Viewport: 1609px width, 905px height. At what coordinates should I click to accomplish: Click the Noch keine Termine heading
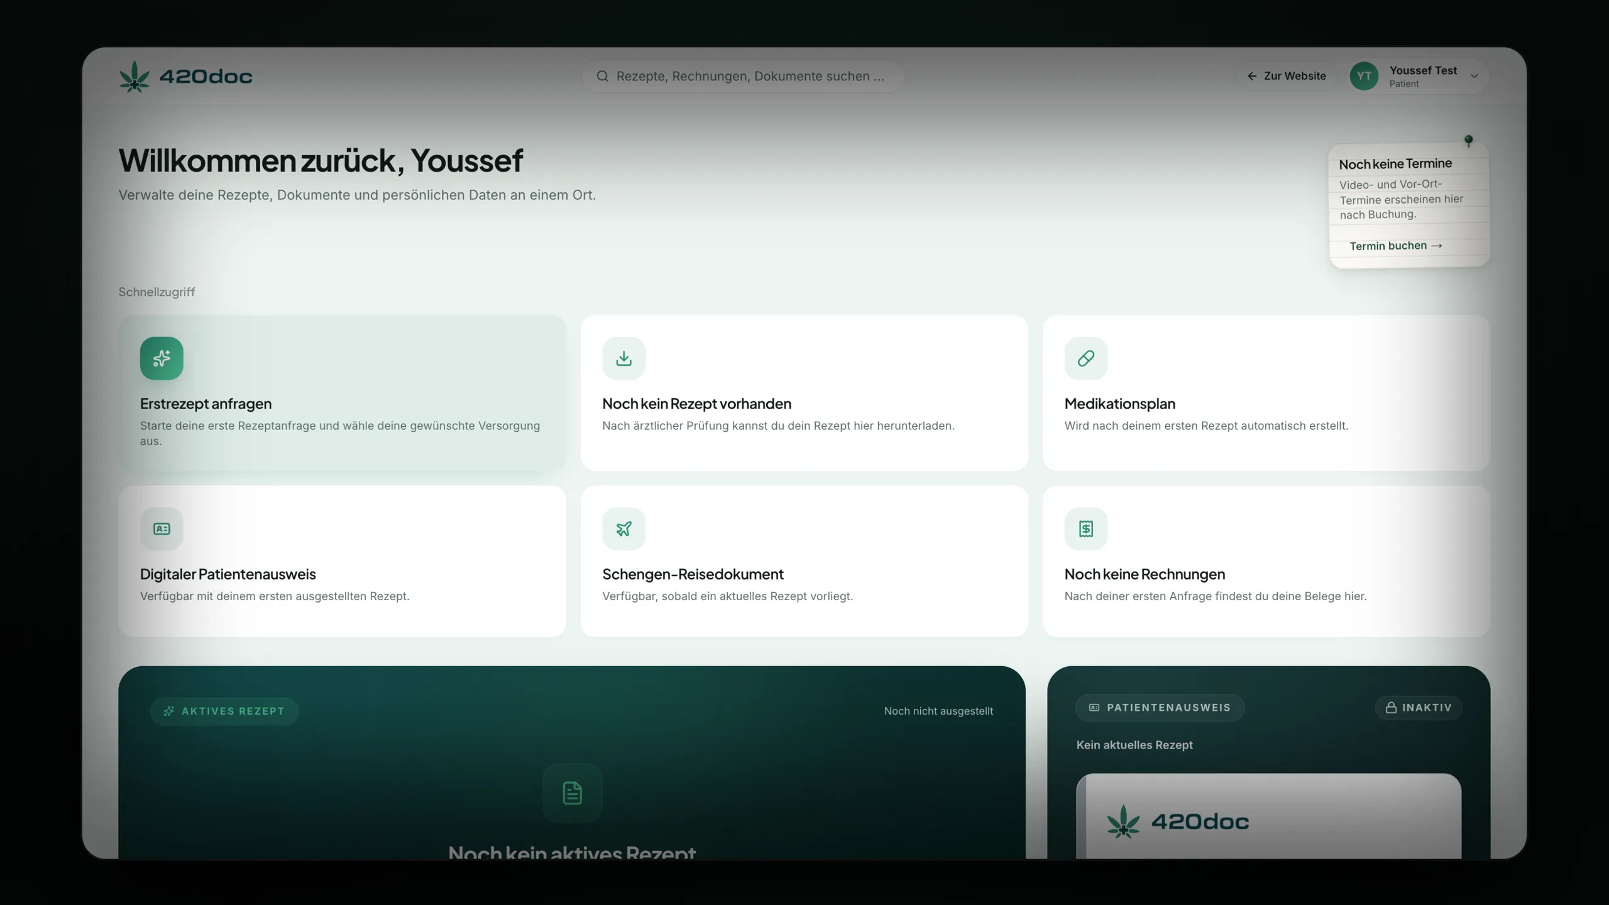1395,164
